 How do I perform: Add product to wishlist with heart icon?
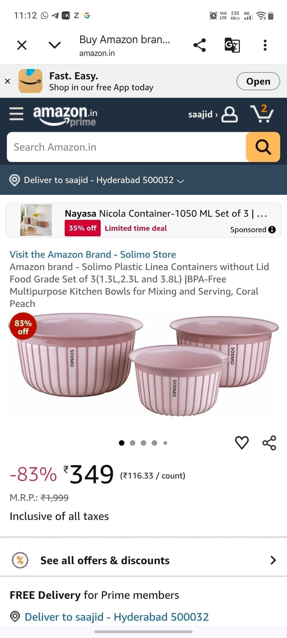pyautogui.click(x=242, y=442)
